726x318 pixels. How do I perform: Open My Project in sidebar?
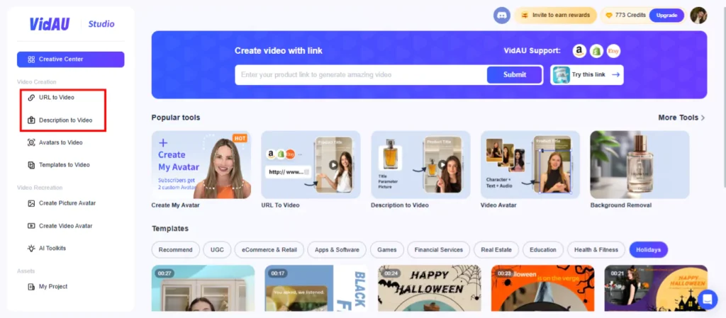pyautogui.click(x=53, y=287)
